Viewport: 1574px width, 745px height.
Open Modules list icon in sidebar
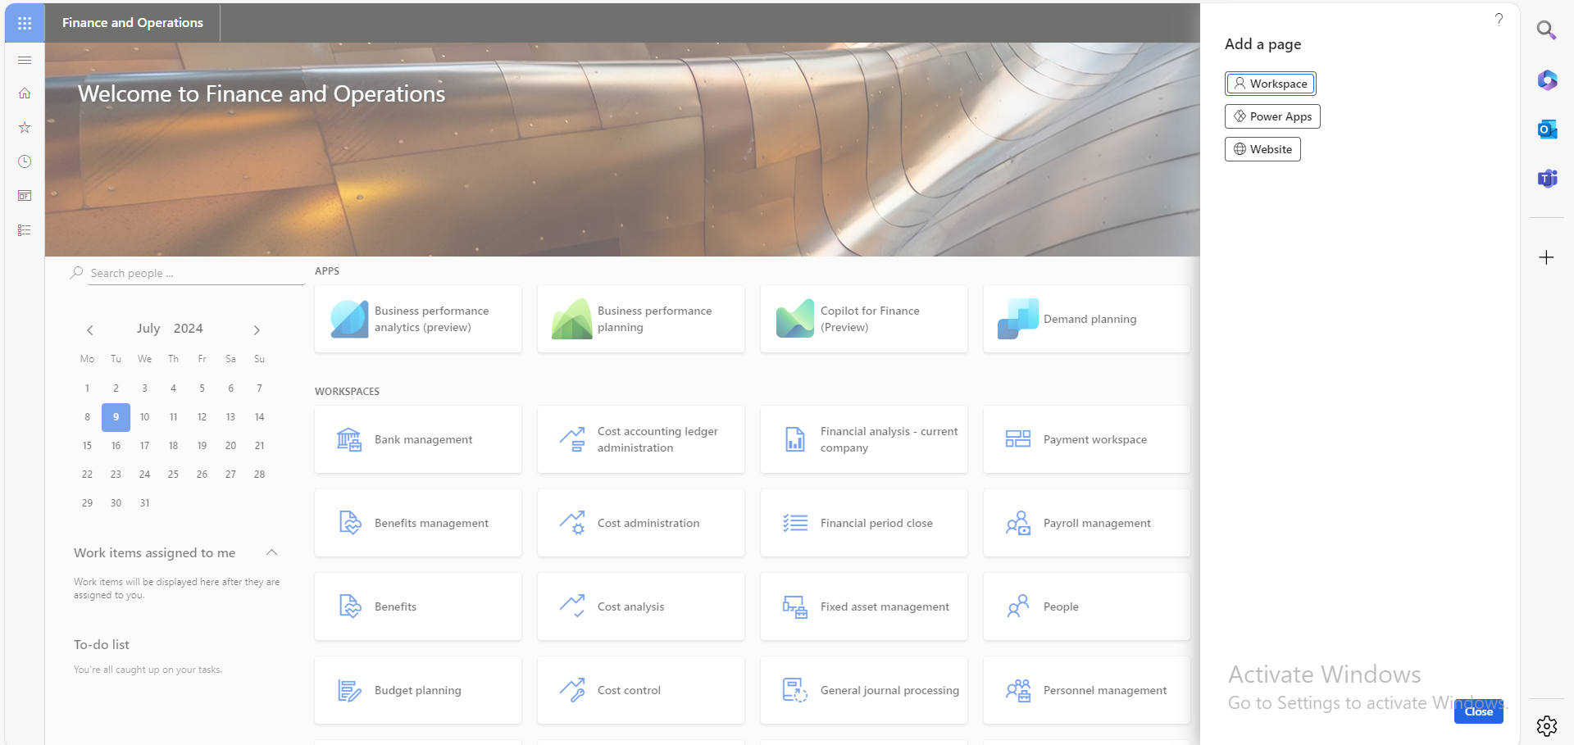click(x=25, y=230)
